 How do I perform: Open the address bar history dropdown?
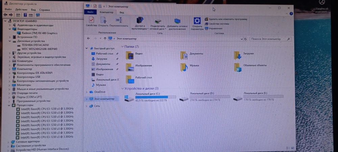[x=241, y=39]
